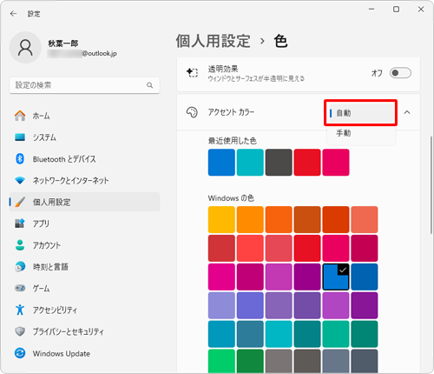Click the ウィンドウとサーフェスが半透明に見える description
This screenshot has width=434, height=374.
pyautogui.click(x=256, y=78)
